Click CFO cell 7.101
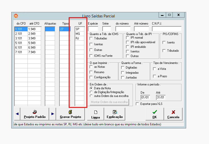Screen dimensions: 209x144 (21, 52)
